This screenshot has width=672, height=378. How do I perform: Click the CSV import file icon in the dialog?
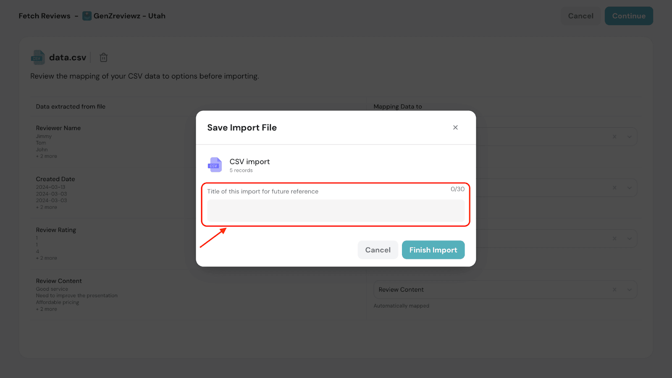coord(215,165)
